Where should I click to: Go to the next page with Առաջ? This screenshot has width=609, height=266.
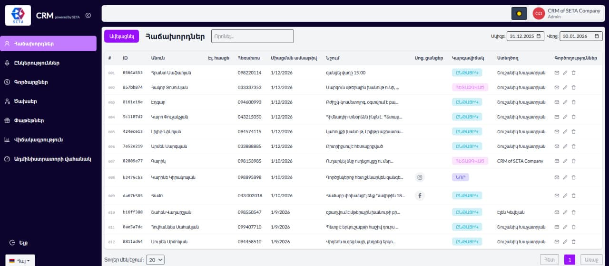coord(591,260)
